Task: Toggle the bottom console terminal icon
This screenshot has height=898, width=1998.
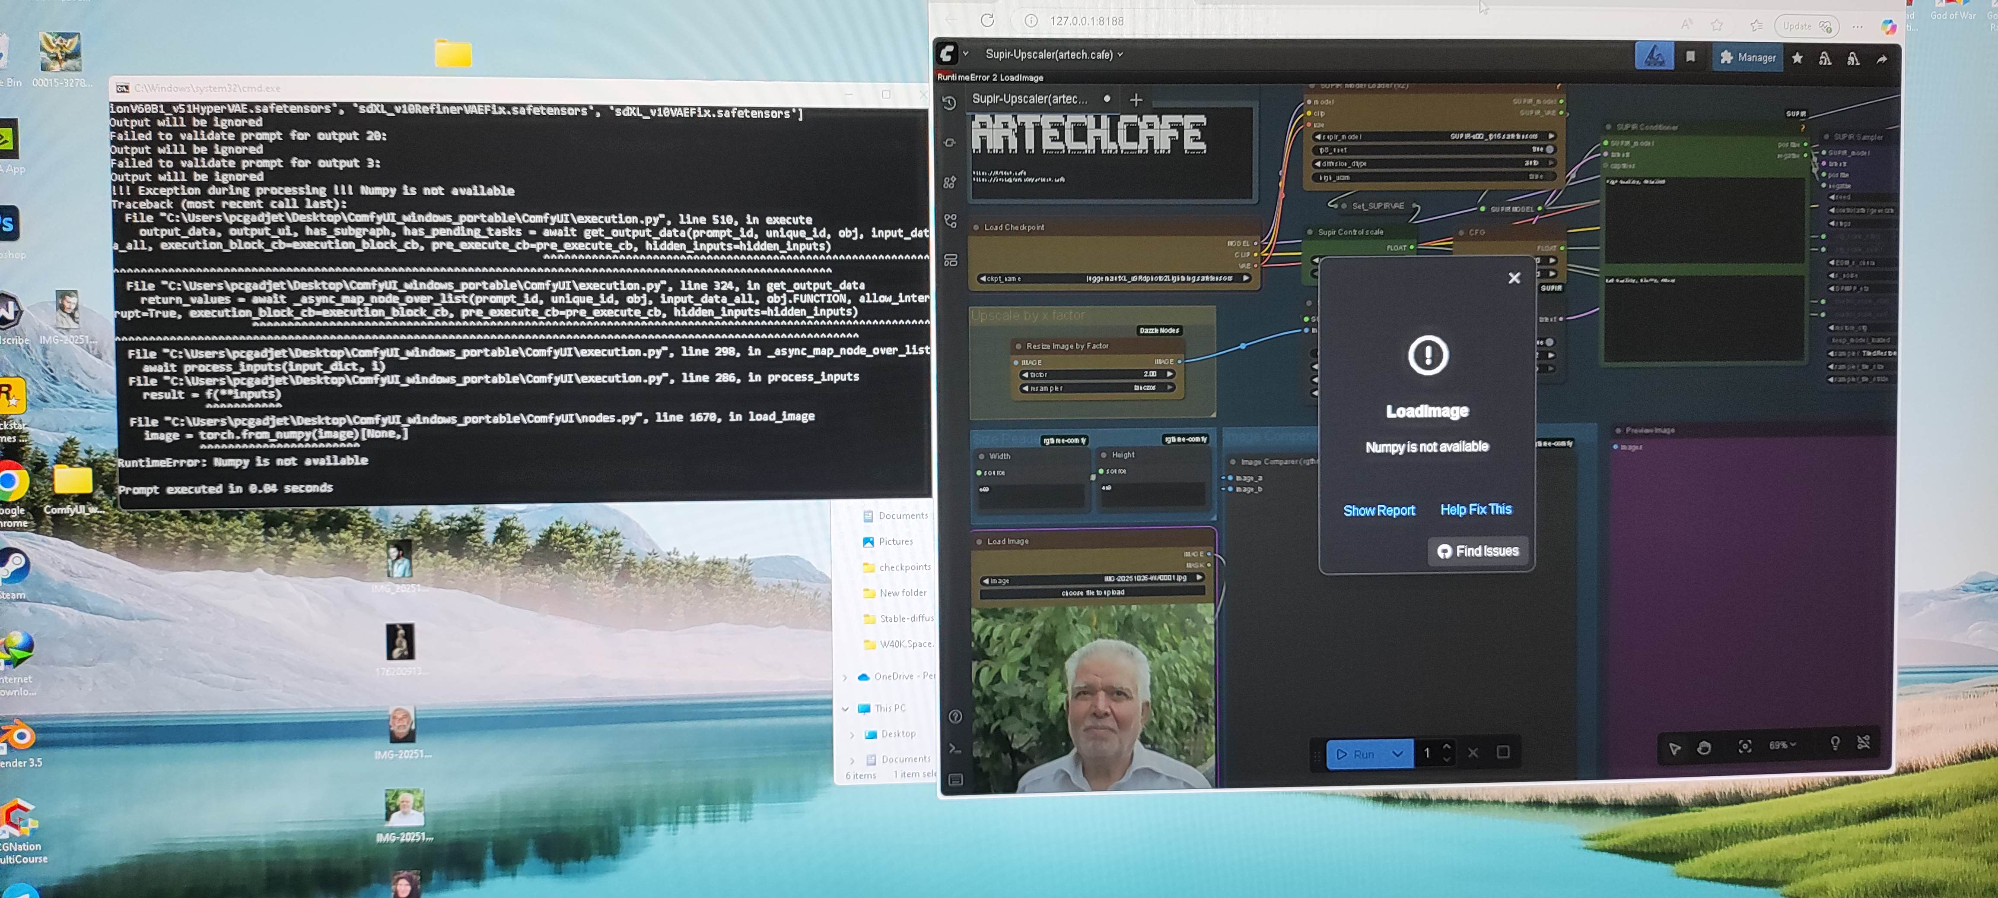Action: coord(955,749)
